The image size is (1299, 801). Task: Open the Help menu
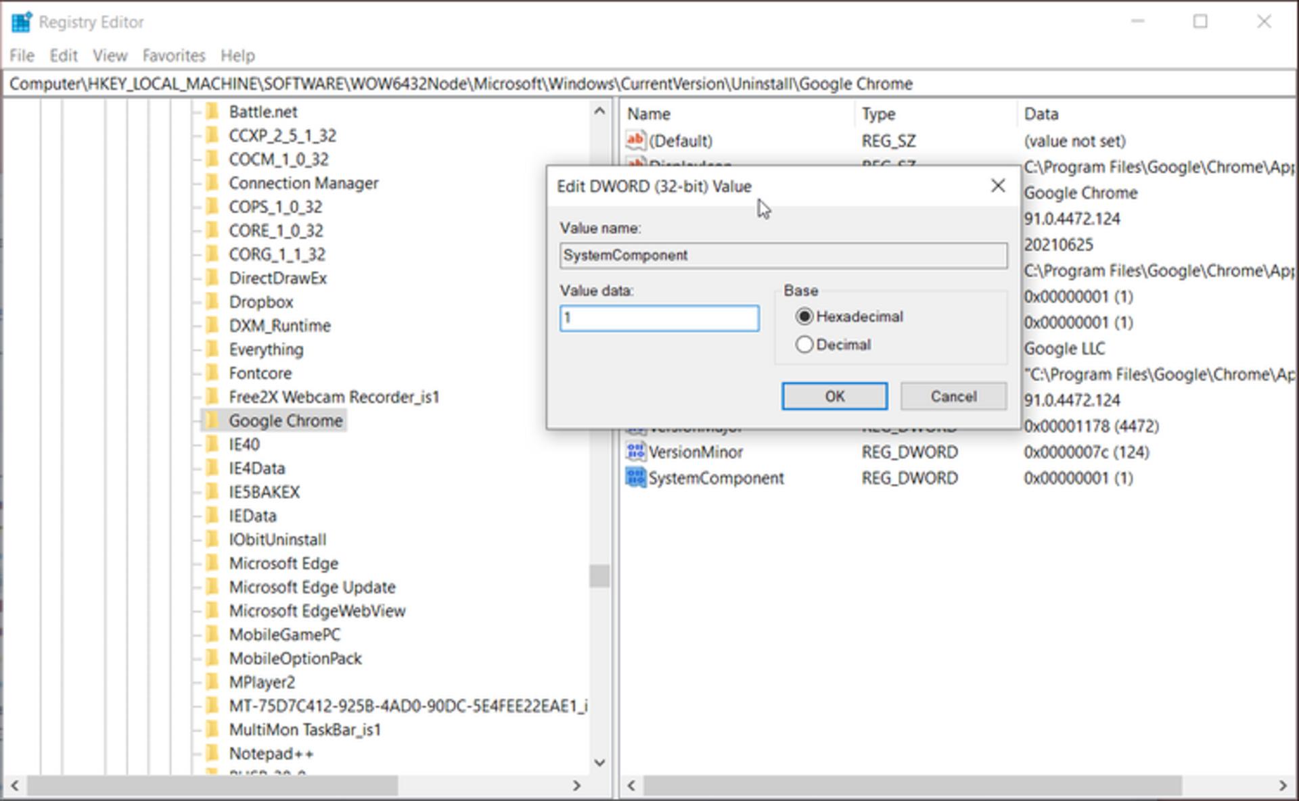coord(237,55)
